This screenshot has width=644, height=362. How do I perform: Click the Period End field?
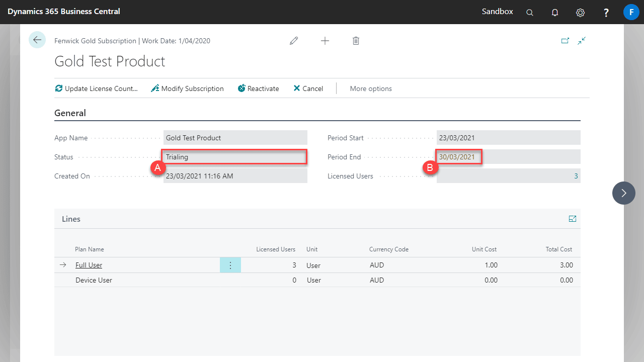coord(509,157)
